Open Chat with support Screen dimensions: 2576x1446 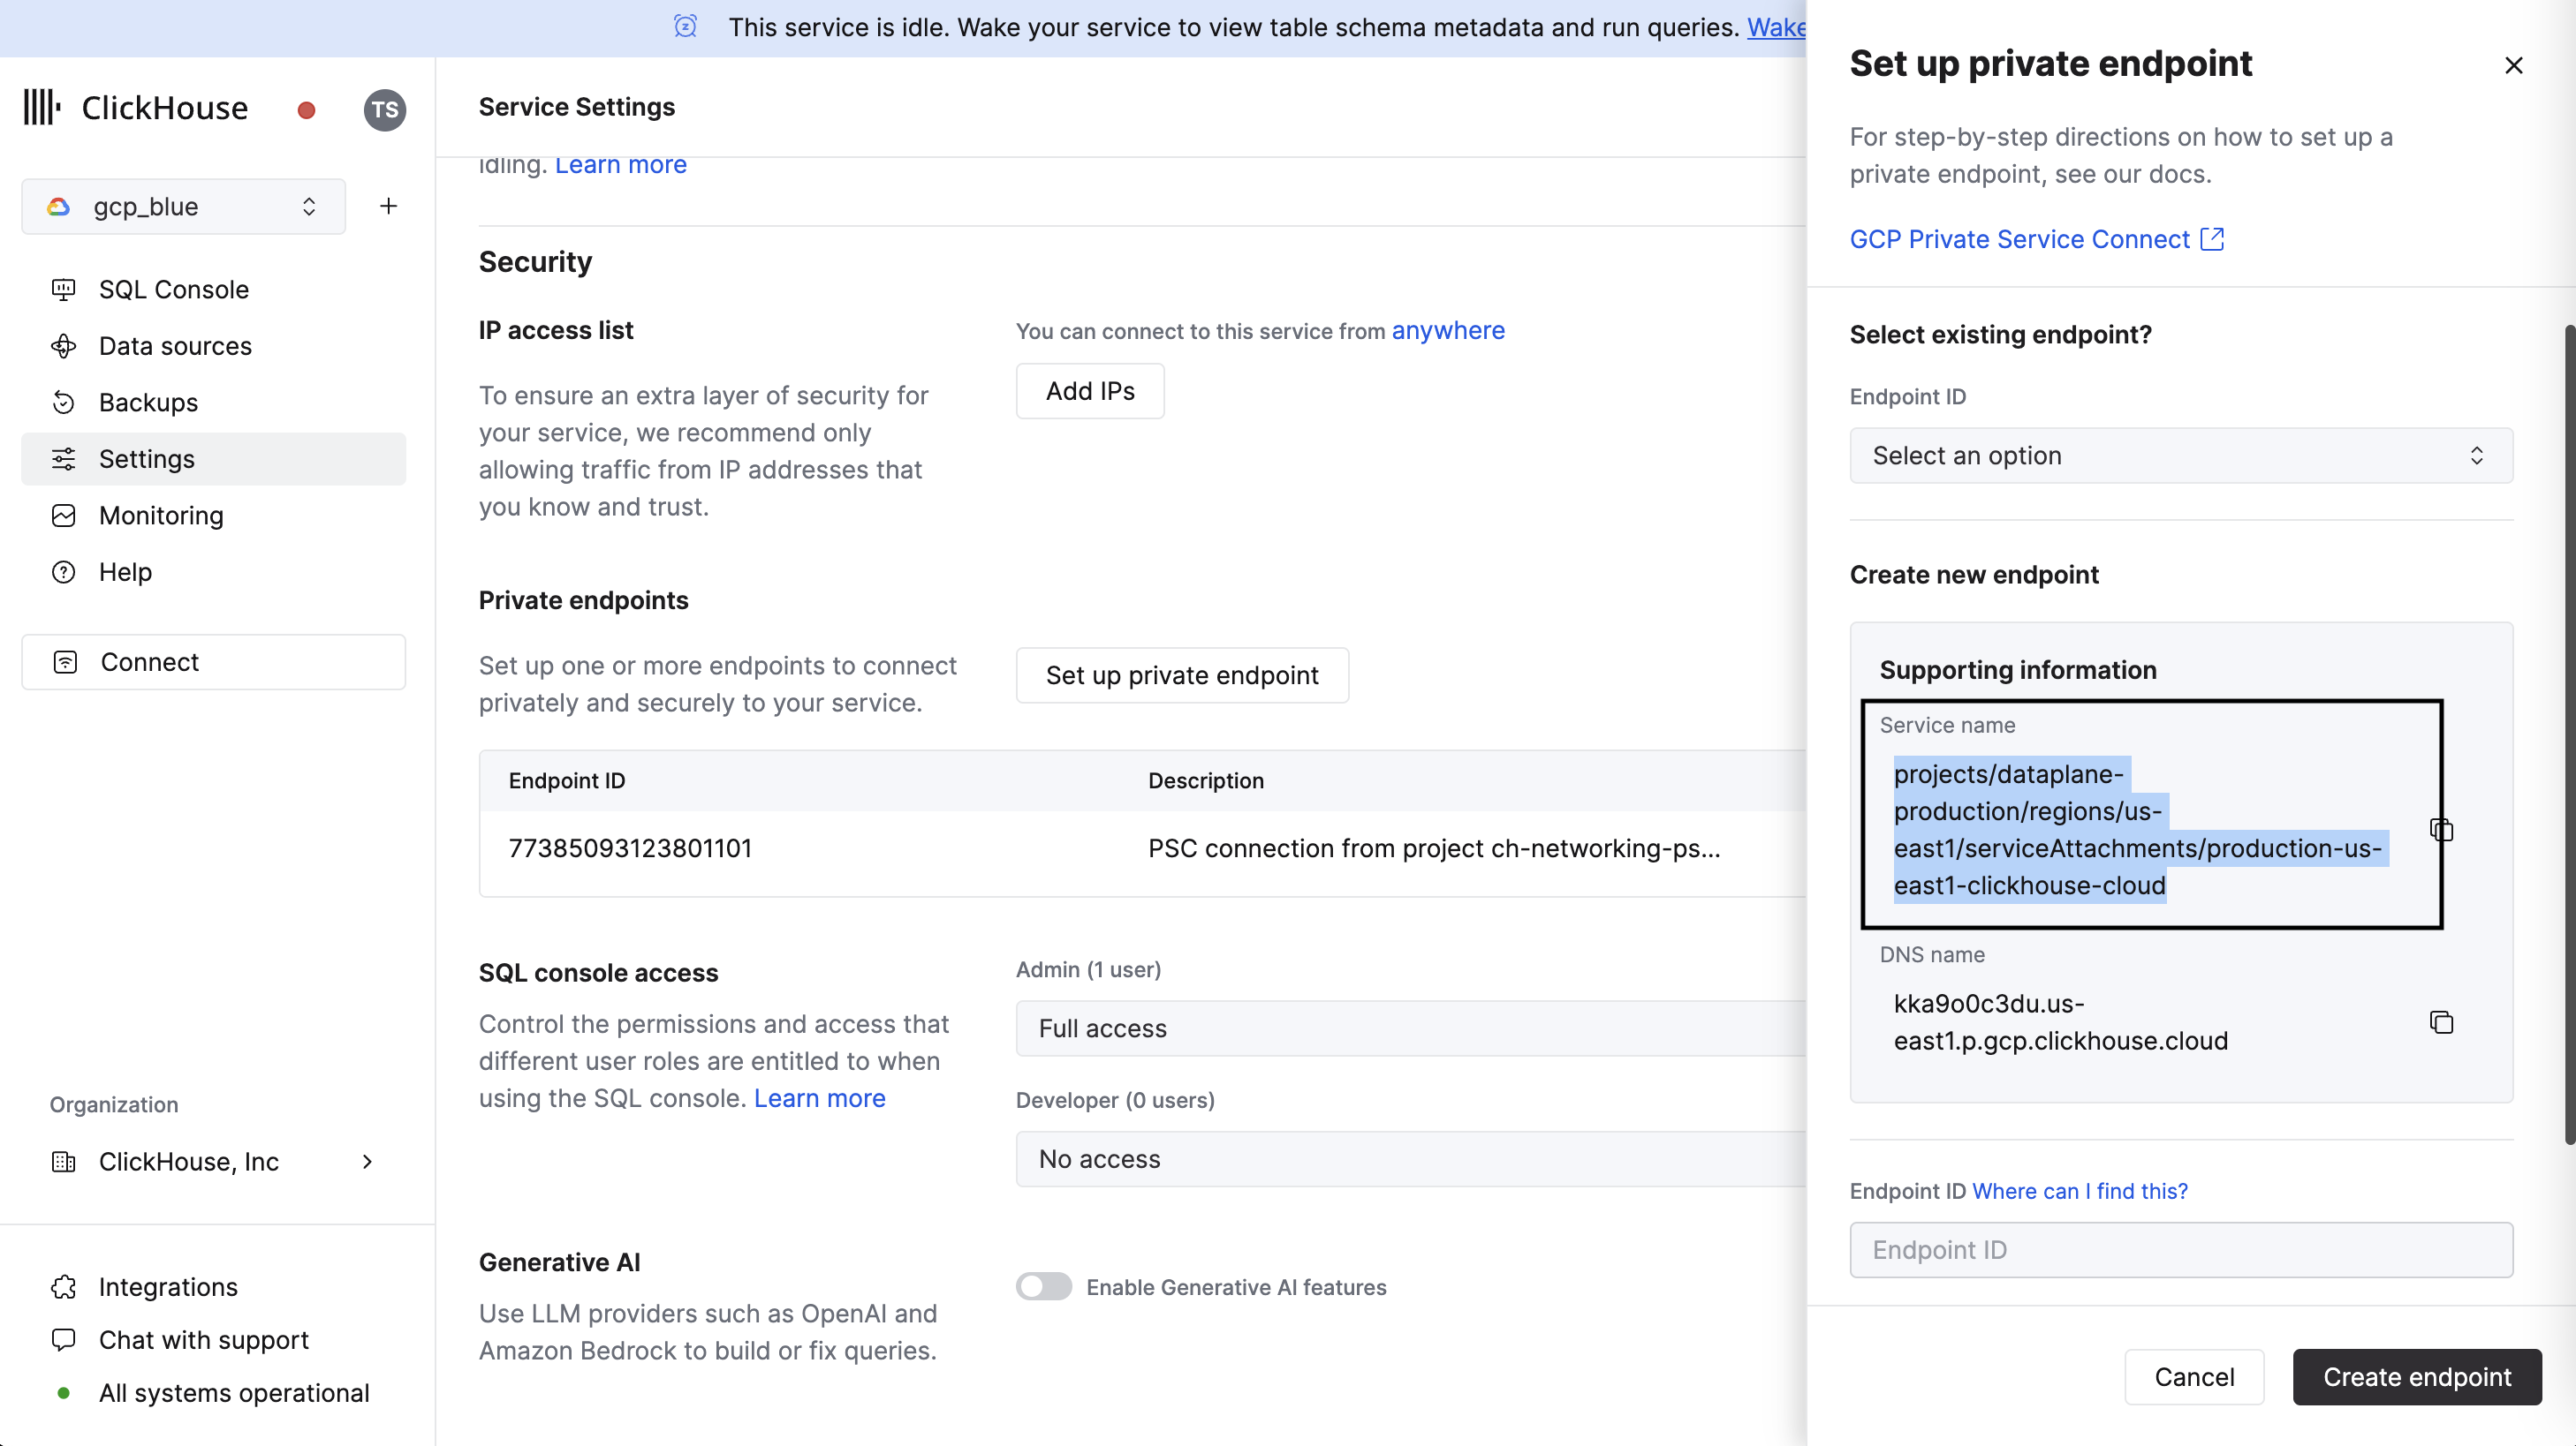213,1340
